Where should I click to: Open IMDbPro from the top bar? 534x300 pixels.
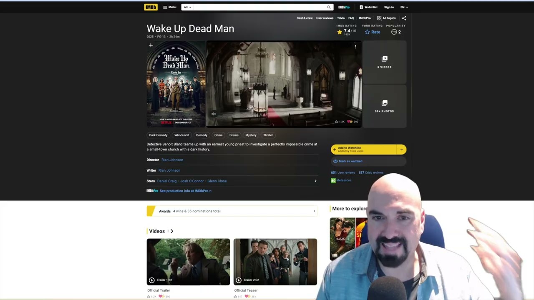pyautogui.click(x=344, y=7)
